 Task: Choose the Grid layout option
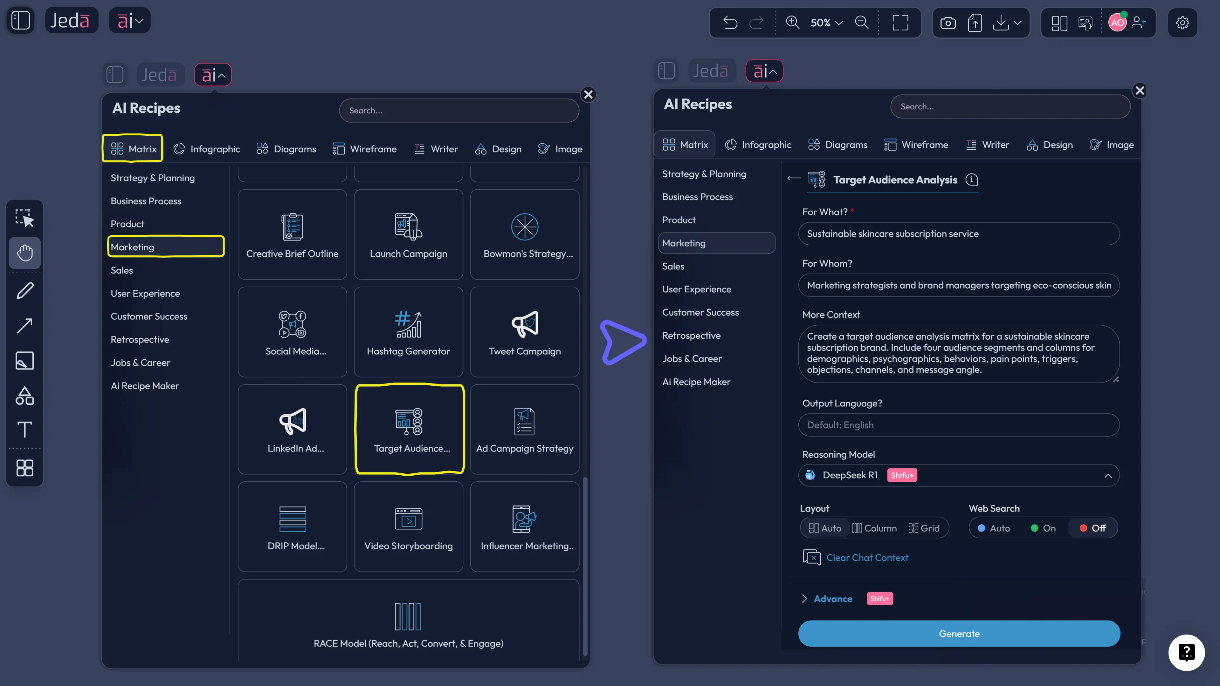pyautogui.click(x=924, y=528)
